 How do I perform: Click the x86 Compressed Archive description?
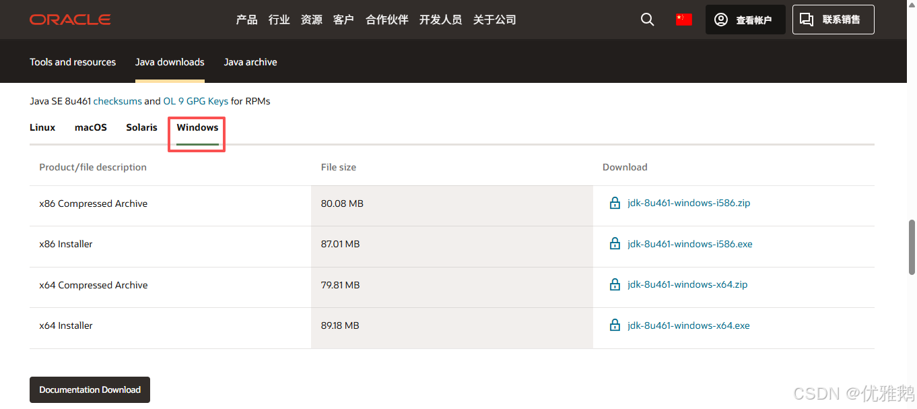[x=94, y=203]
